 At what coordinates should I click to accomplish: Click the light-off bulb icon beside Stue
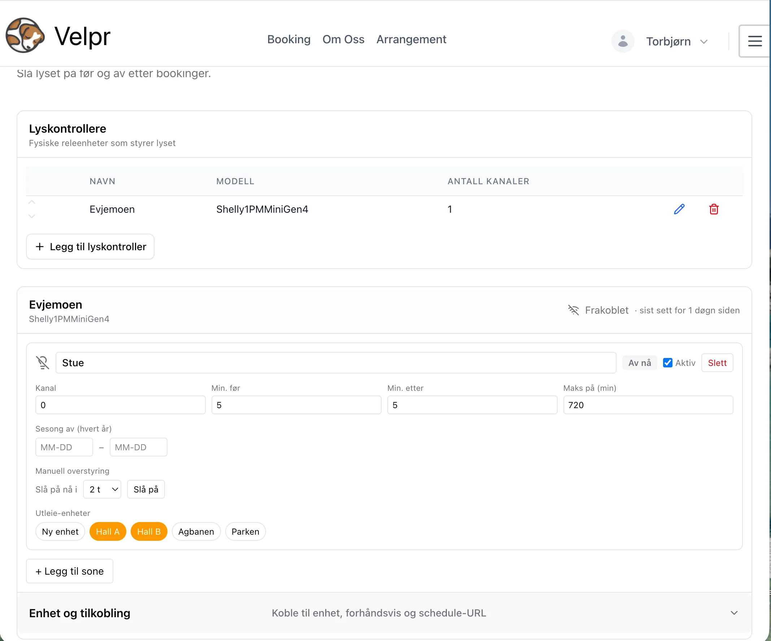point(43,363)
